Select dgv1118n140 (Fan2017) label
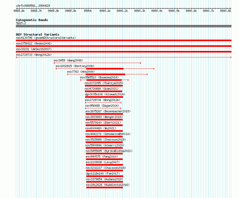 (x=103, y=173)
